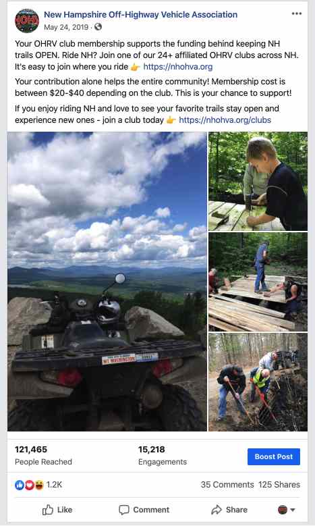Click the red Love reaction icon

point(30,485)
